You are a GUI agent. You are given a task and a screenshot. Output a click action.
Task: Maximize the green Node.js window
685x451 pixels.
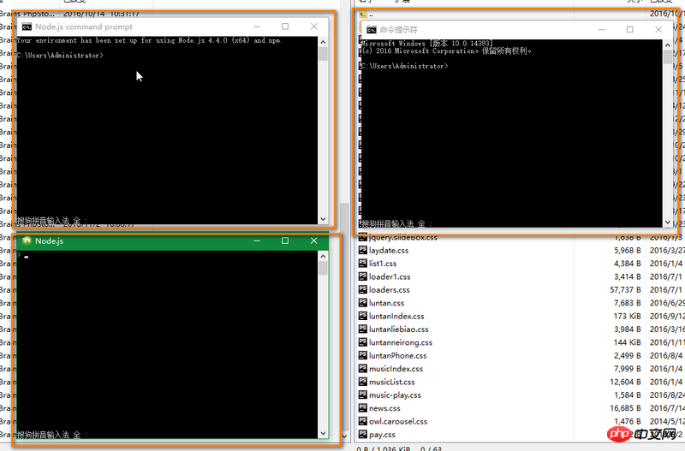pos(285,240)
